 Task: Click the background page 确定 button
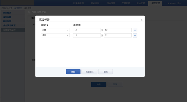tap(99, 84)
